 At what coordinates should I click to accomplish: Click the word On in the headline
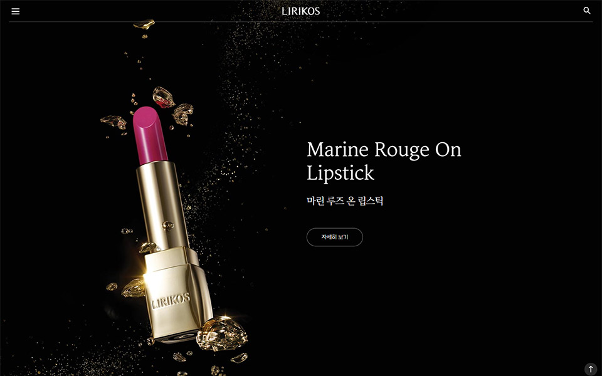pos(448,149)
